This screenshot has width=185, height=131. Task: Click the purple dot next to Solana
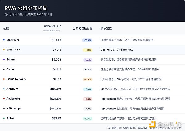pyautogui.click(x=4, y=60)
